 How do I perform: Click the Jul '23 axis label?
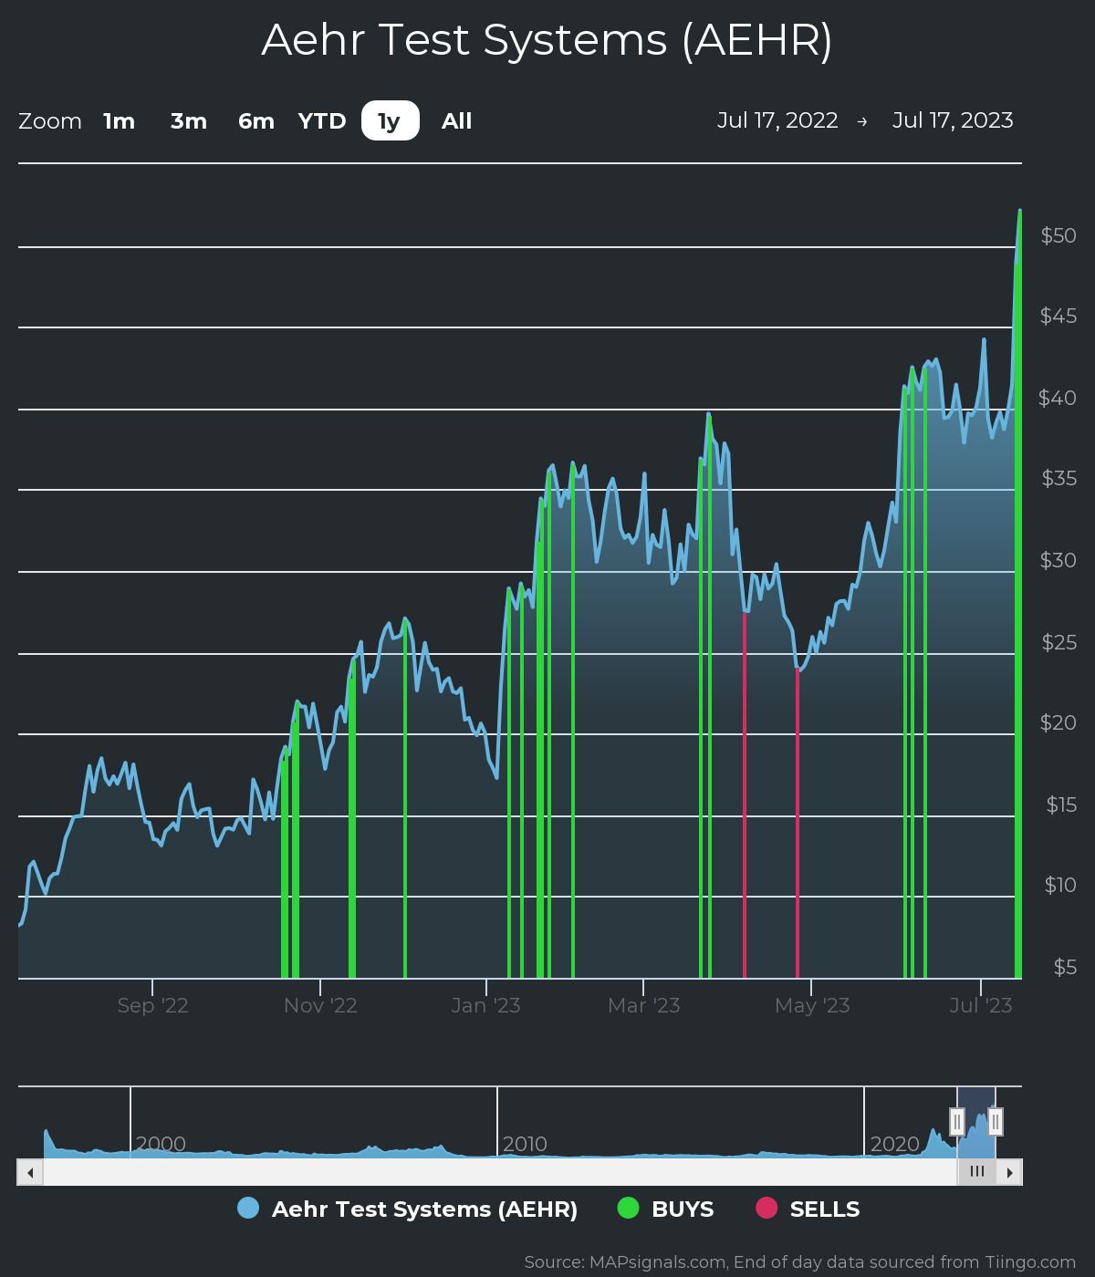tap(981, 1005)
